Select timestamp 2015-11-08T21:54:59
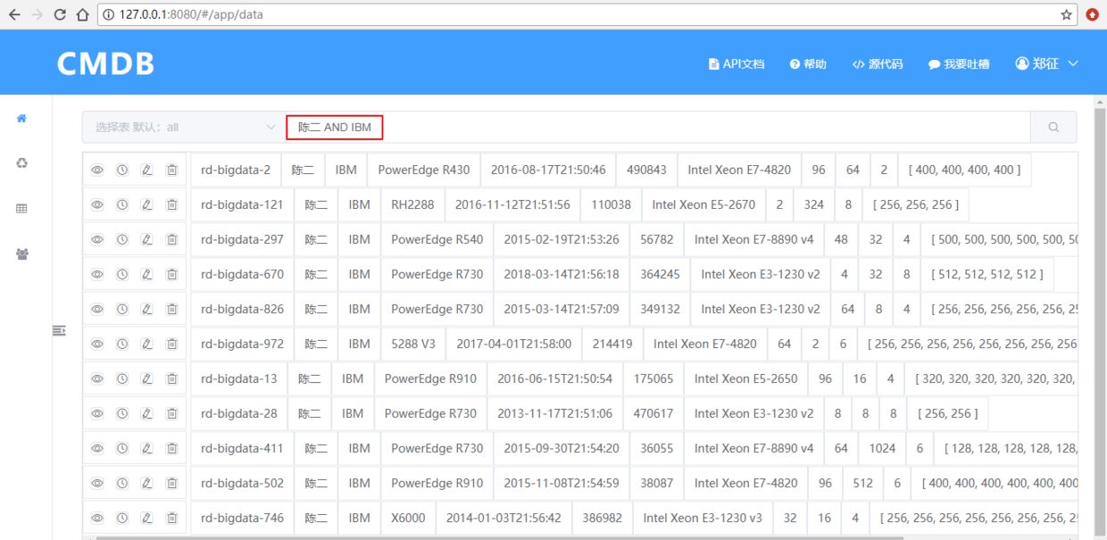1107x540 pixels. click(562, 483)
